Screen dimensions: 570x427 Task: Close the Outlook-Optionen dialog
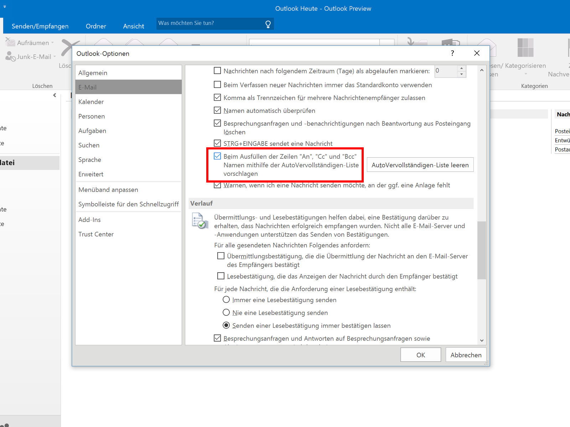pyautogui.click(x=477, y=53)
